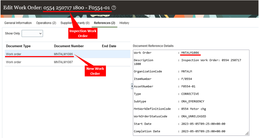Viewport: 259px width, 138px height.
Task: Sort by the Document Number column header
Action: [x=69, y=46]
